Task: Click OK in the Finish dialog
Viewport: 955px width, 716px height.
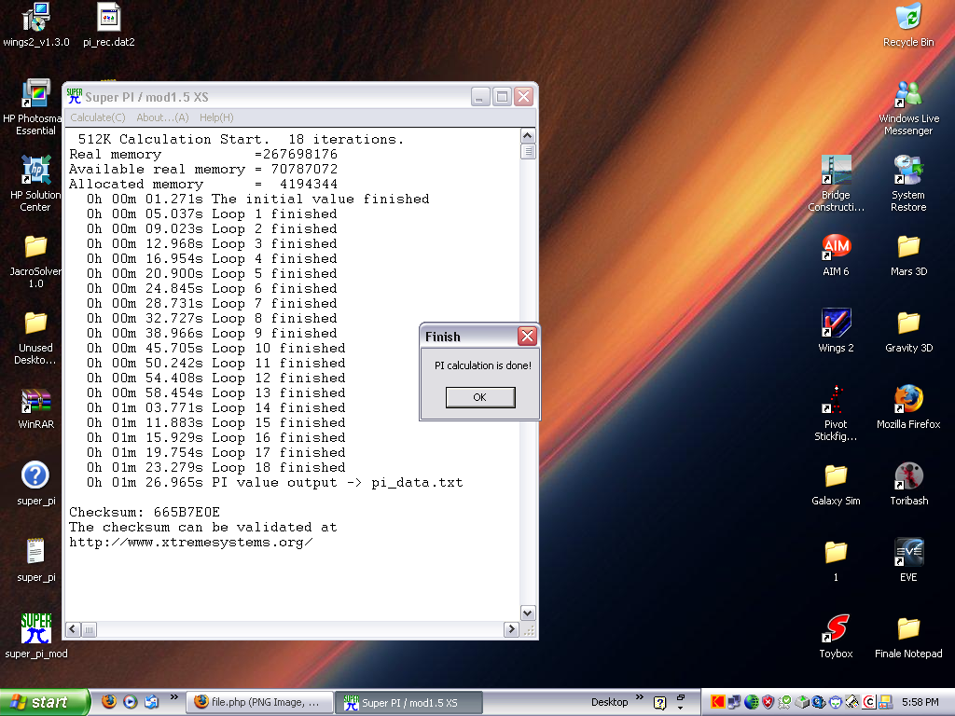Action: coord(479,397)
